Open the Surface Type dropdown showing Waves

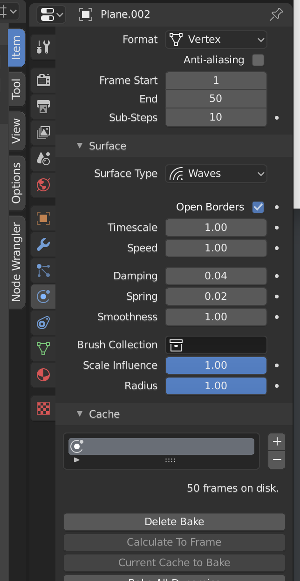click(x=216, y=174)
